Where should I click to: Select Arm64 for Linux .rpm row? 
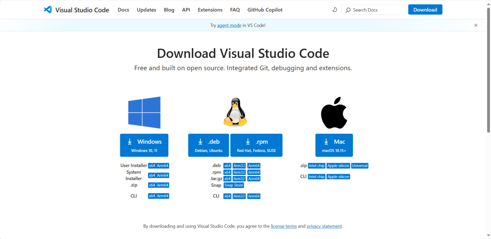(x=254, y=172)
